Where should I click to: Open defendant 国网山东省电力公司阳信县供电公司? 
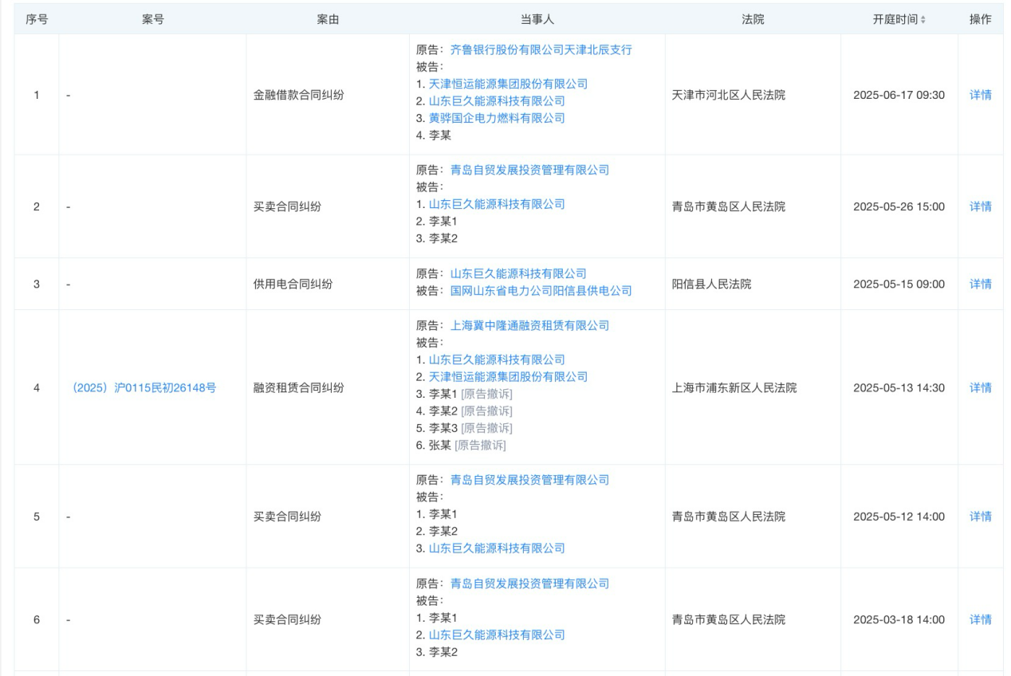point(541,291)
